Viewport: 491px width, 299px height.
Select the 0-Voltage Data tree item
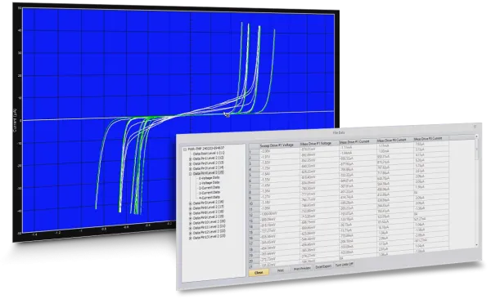click(209, 178)
